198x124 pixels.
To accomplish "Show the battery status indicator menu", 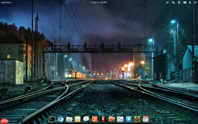I will [179, 2].
